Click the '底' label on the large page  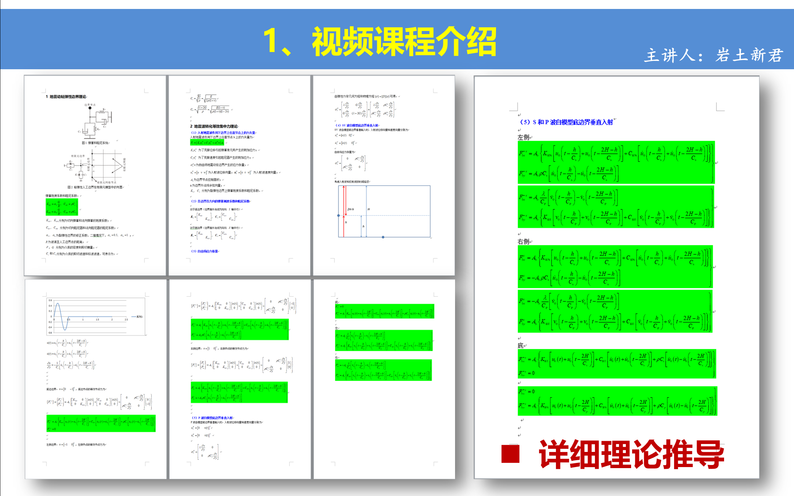coord(520,345)
